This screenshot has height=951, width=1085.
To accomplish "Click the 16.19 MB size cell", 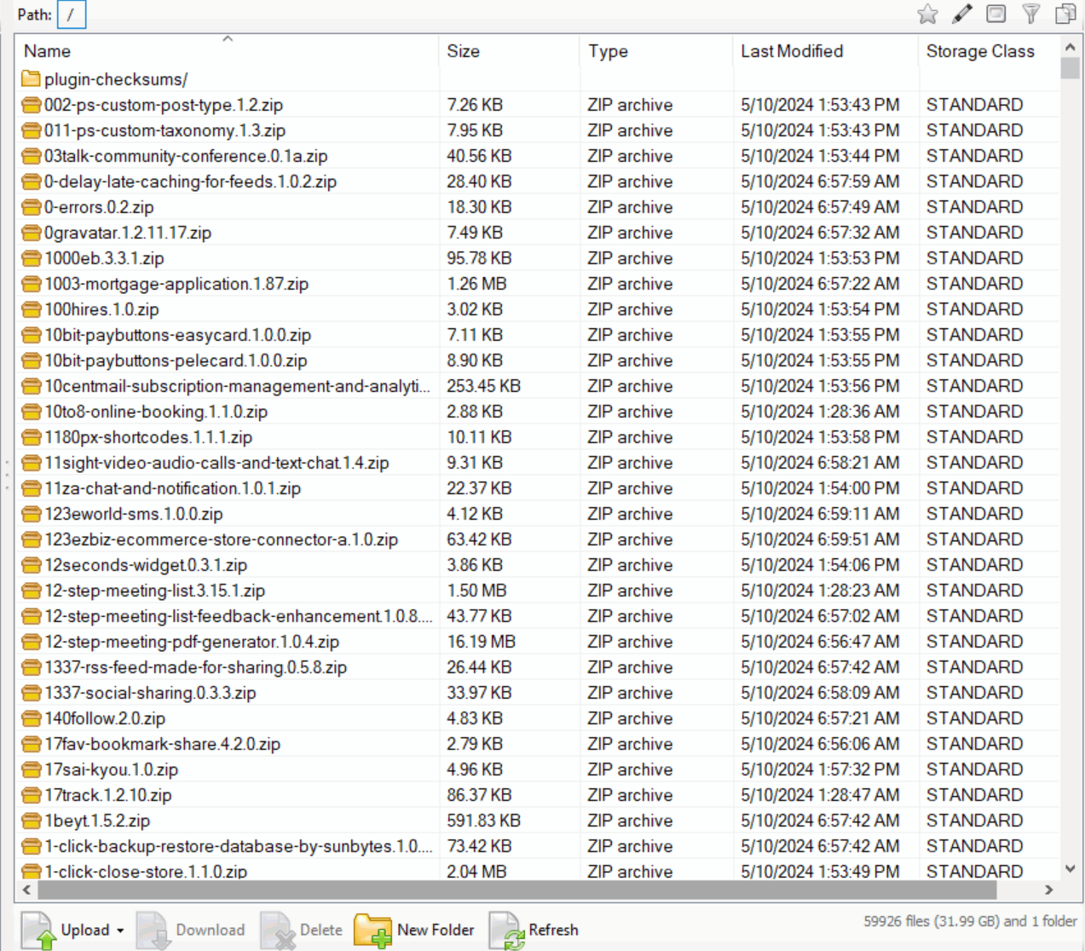I will coord(481,642).
